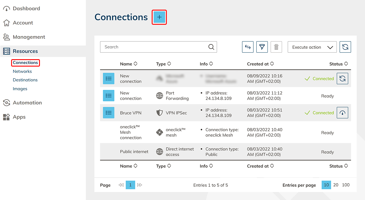Open the Automation sidebar section
This screenshot has height=200, width=365.
[27, 103]
